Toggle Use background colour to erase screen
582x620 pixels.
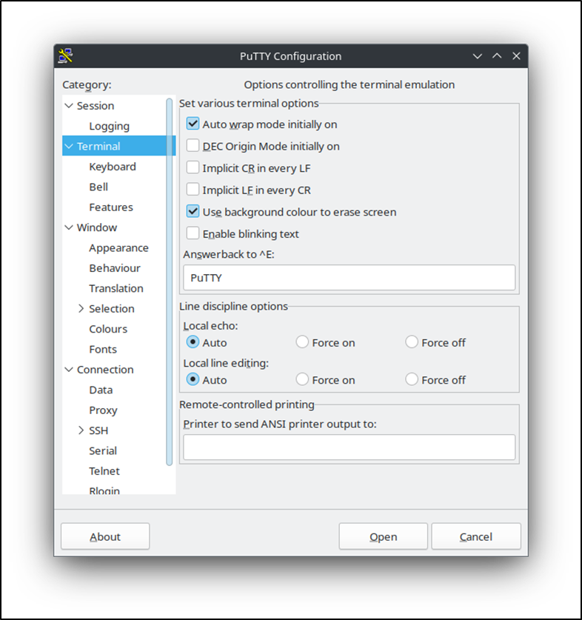click(193, 212)
